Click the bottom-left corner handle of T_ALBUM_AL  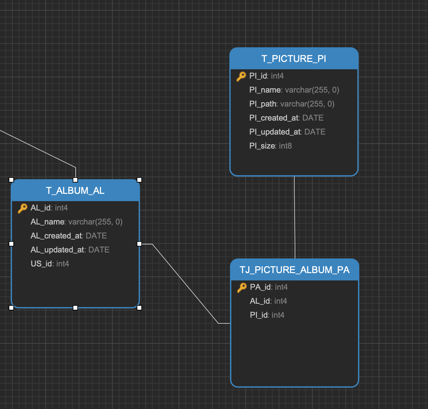[12, 307]
